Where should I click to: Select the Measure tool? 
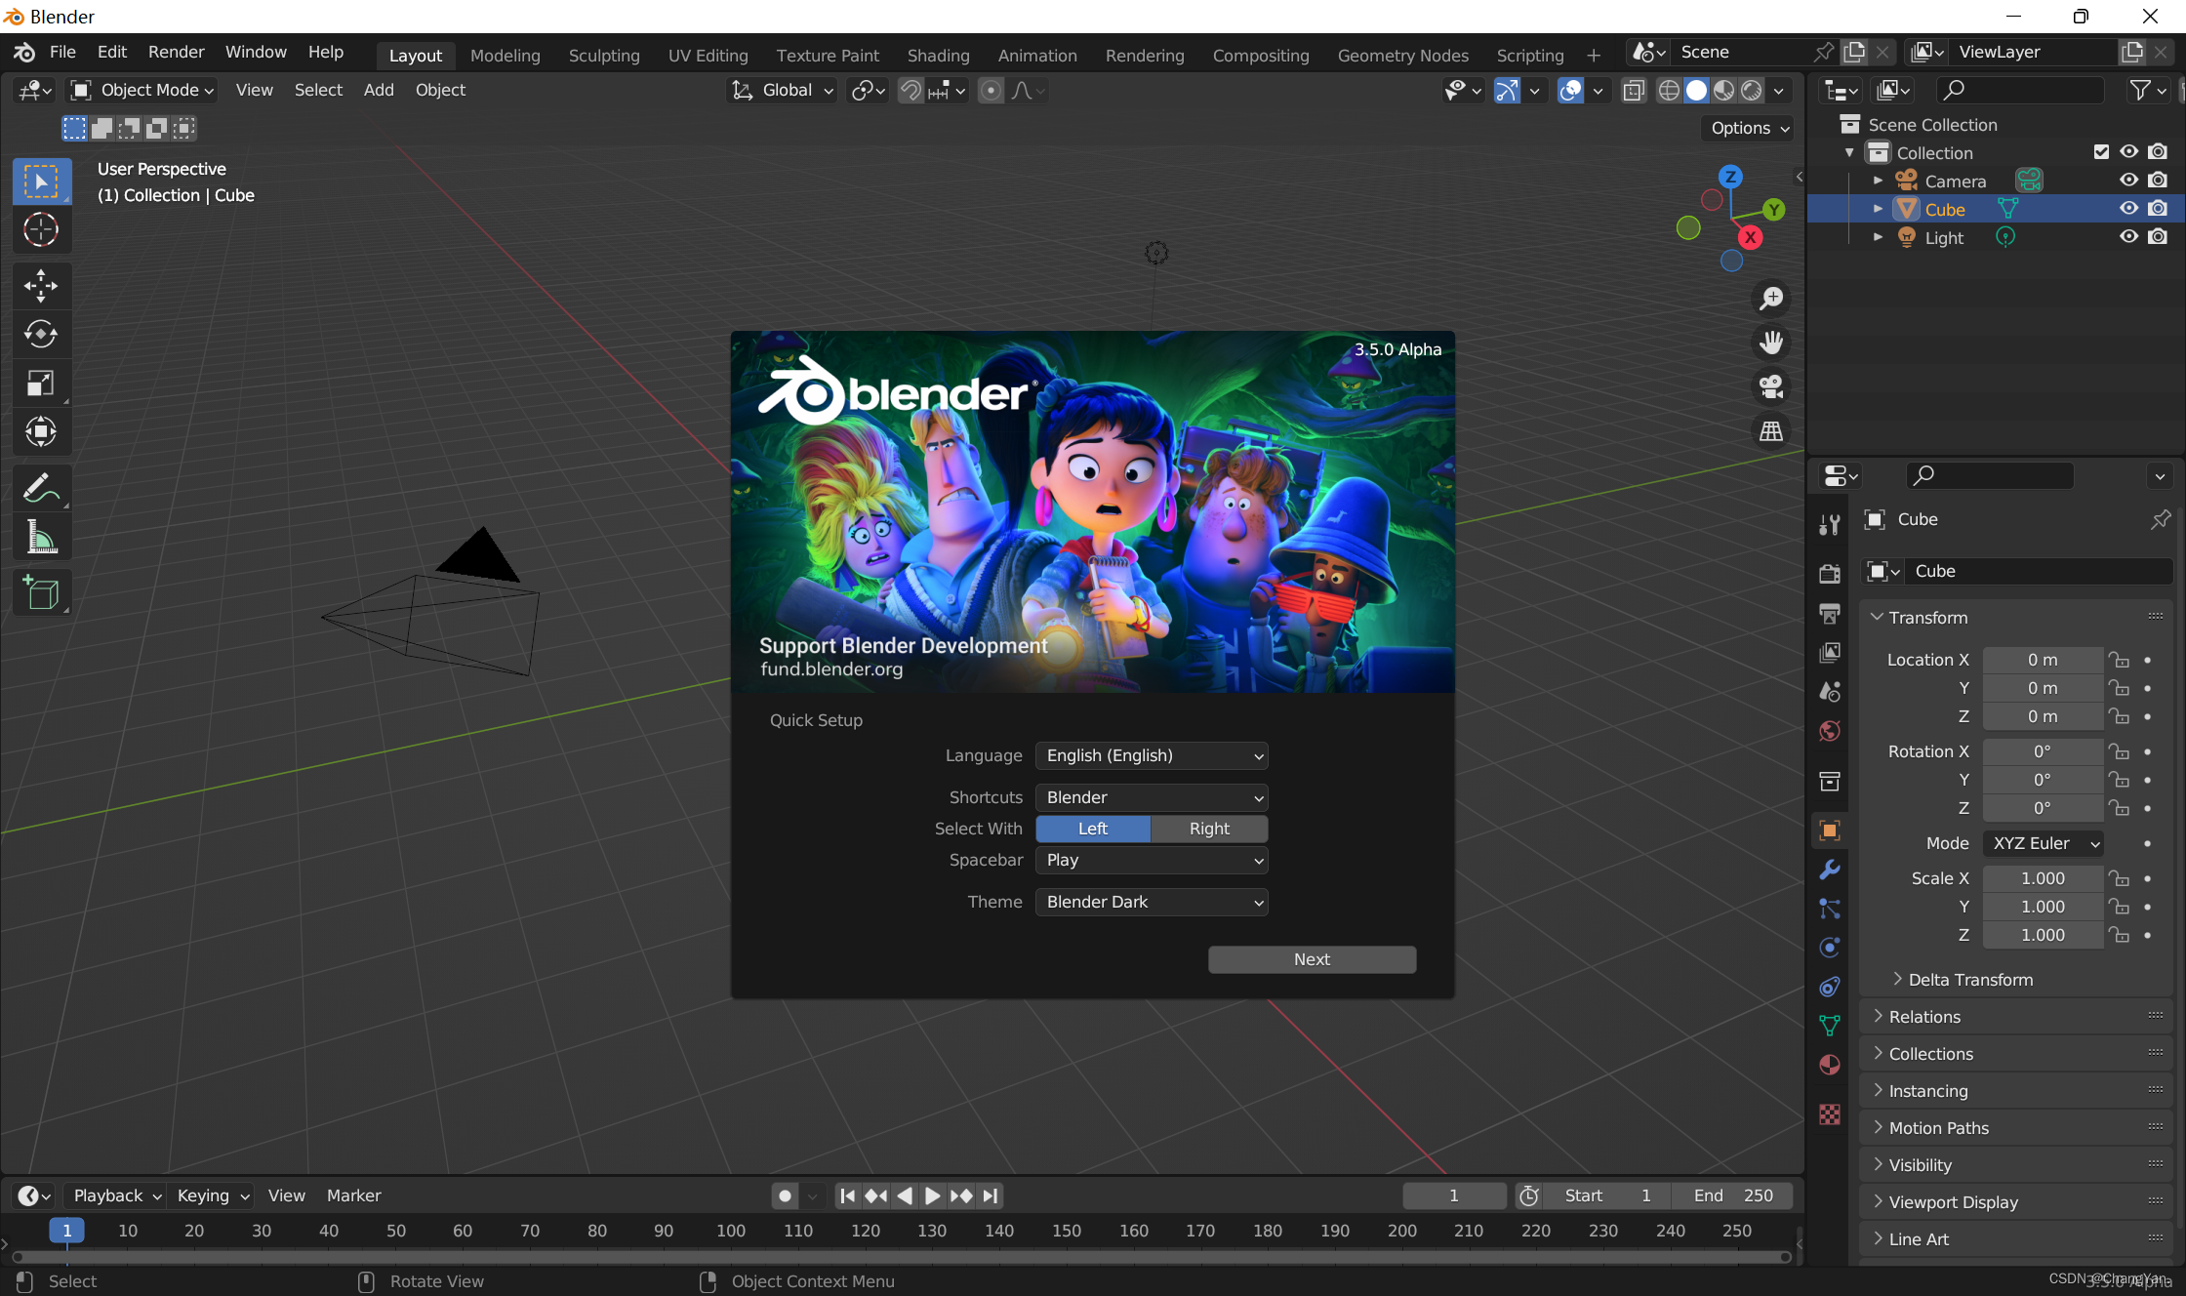tap(40, 538)
